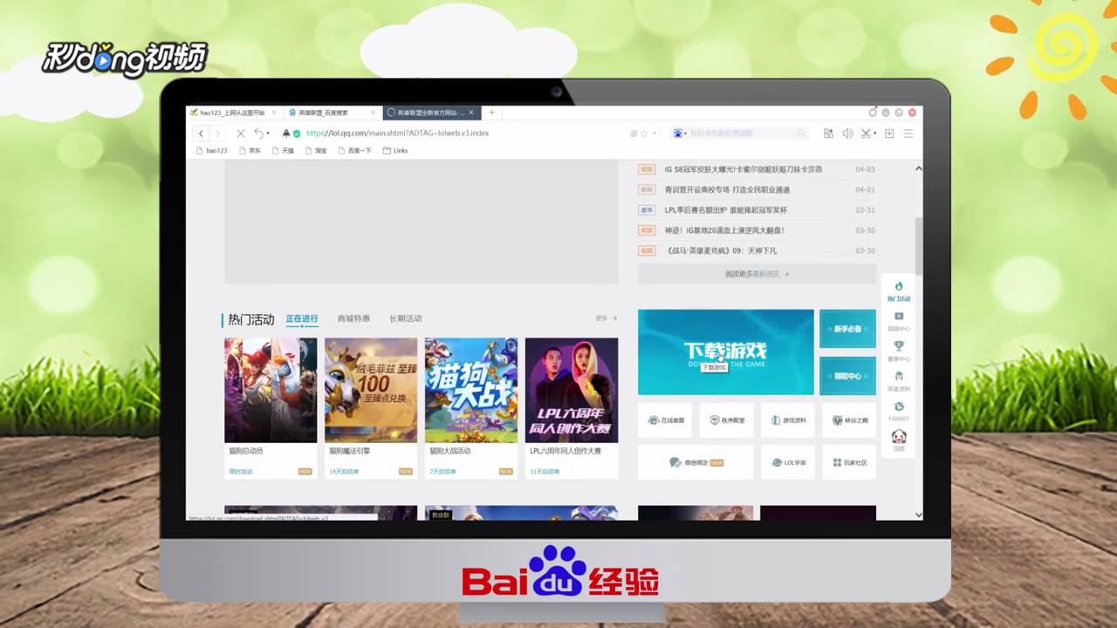Open the 京东 bookmark
This screenshot has height=628, width=1117.
[x=250, y=151]
